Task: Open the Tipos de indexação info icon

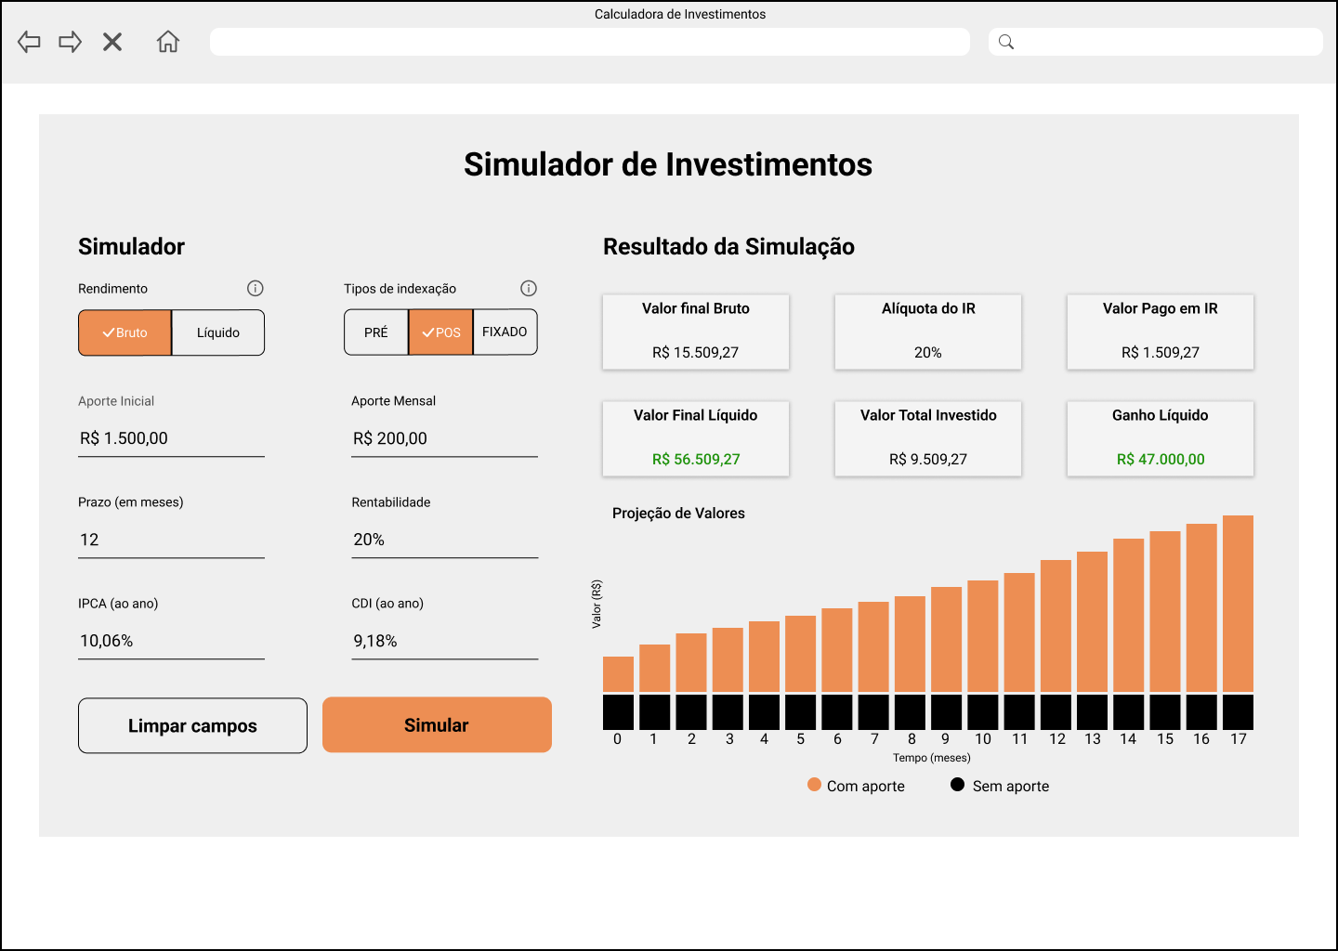Action: (x=529, y=288)
